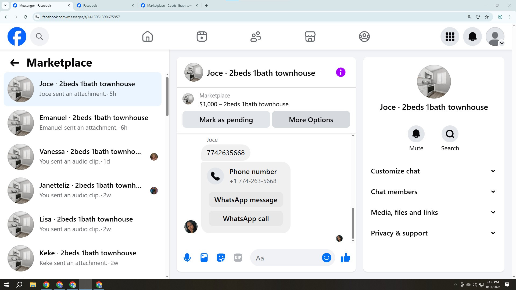Open File Explorer from taskbar
This screenshot has width=516, height=290.
click(x=33, y=285)
